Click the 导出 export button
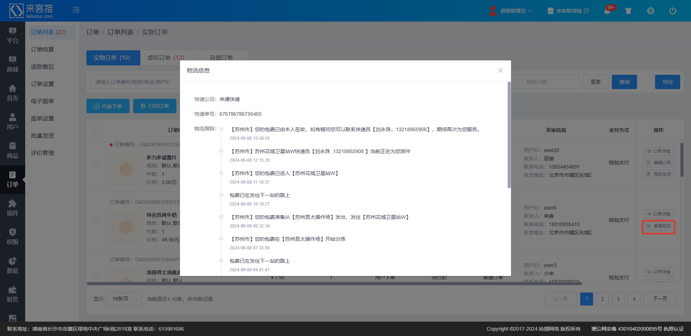The height and width of the screenshot is (336, 691). [x=667, y=82]
